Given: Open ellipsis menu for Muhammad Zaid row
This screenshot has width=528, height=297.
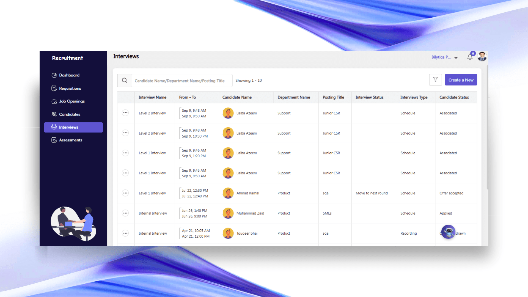Looking at the screenshot, I should tap(125, 213).
